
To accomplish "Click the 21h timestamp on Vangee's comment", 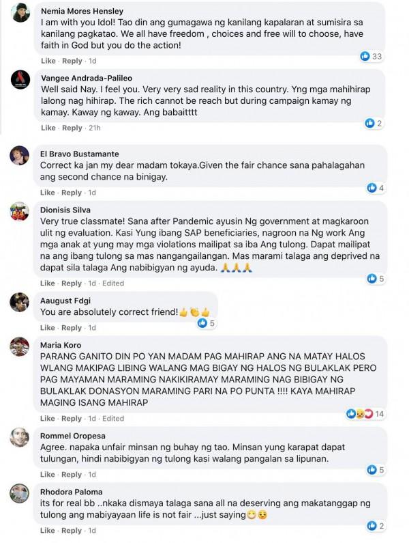I will coord(94,128).
